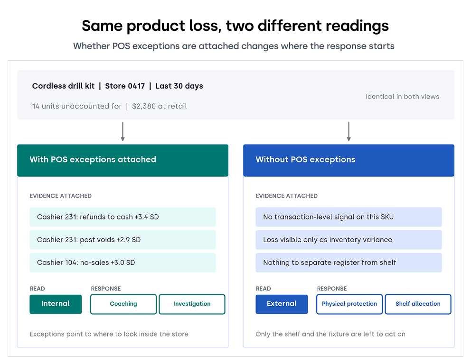
Task: Click the EVIDENCE ATTACHED label in the green panel
Action: [x=61, y=196]
